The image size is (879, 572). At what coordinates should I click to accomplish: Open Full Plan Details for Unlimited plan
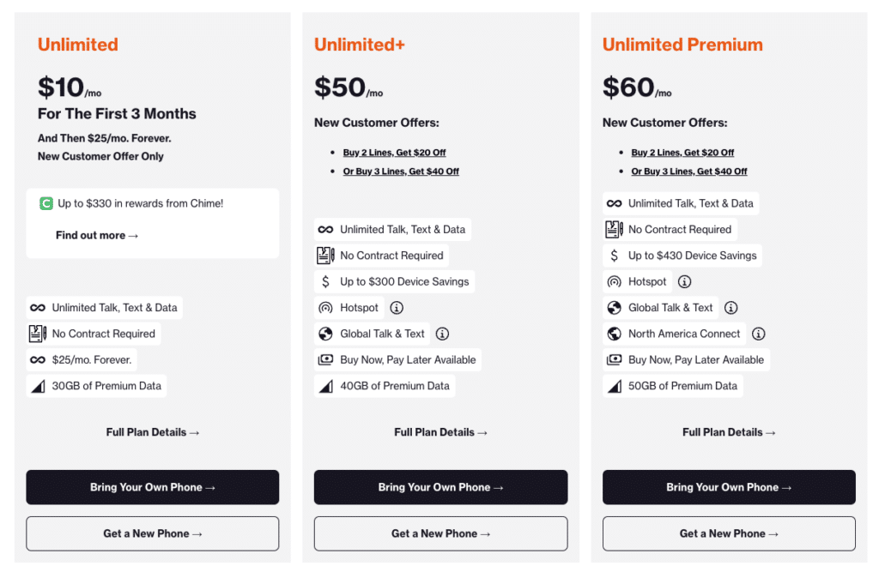click(153, 432)
